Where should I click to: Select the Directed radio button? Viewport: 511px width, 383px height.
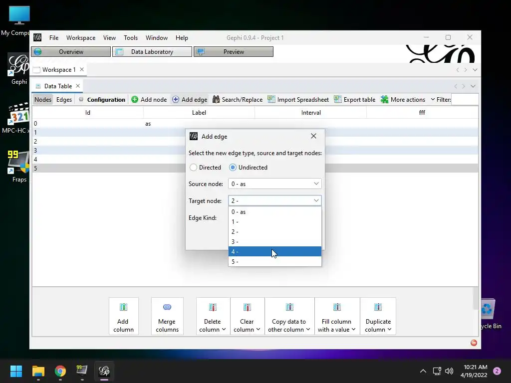pos(193,168)
